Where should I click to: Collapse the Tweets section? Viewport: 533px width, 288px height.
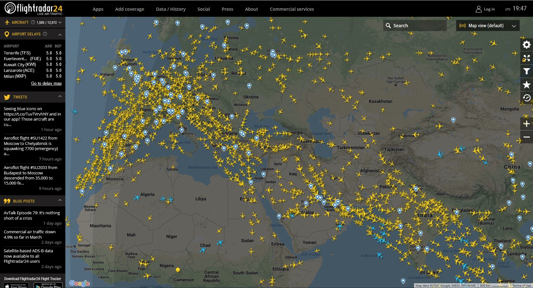pos(60,97)
